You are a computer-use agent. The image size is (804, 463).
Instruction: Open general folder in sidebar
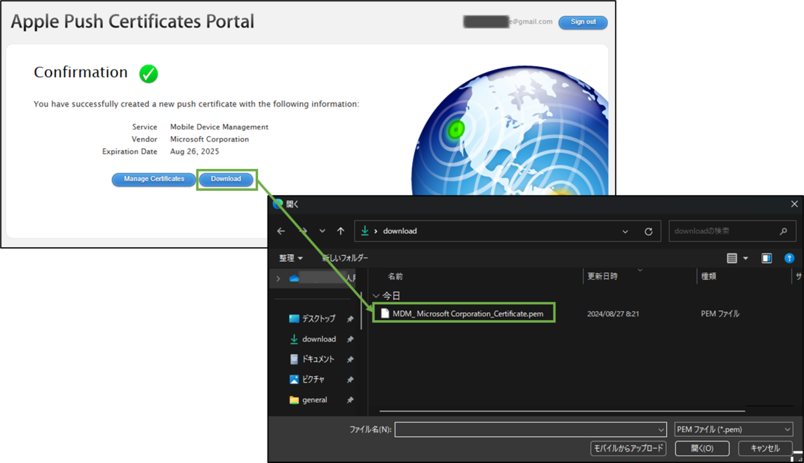(314, 400)
